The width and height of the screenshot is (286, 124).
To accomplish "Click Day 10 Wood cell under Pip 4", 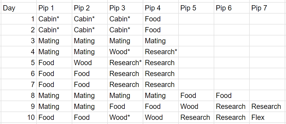I will [160, 117].
